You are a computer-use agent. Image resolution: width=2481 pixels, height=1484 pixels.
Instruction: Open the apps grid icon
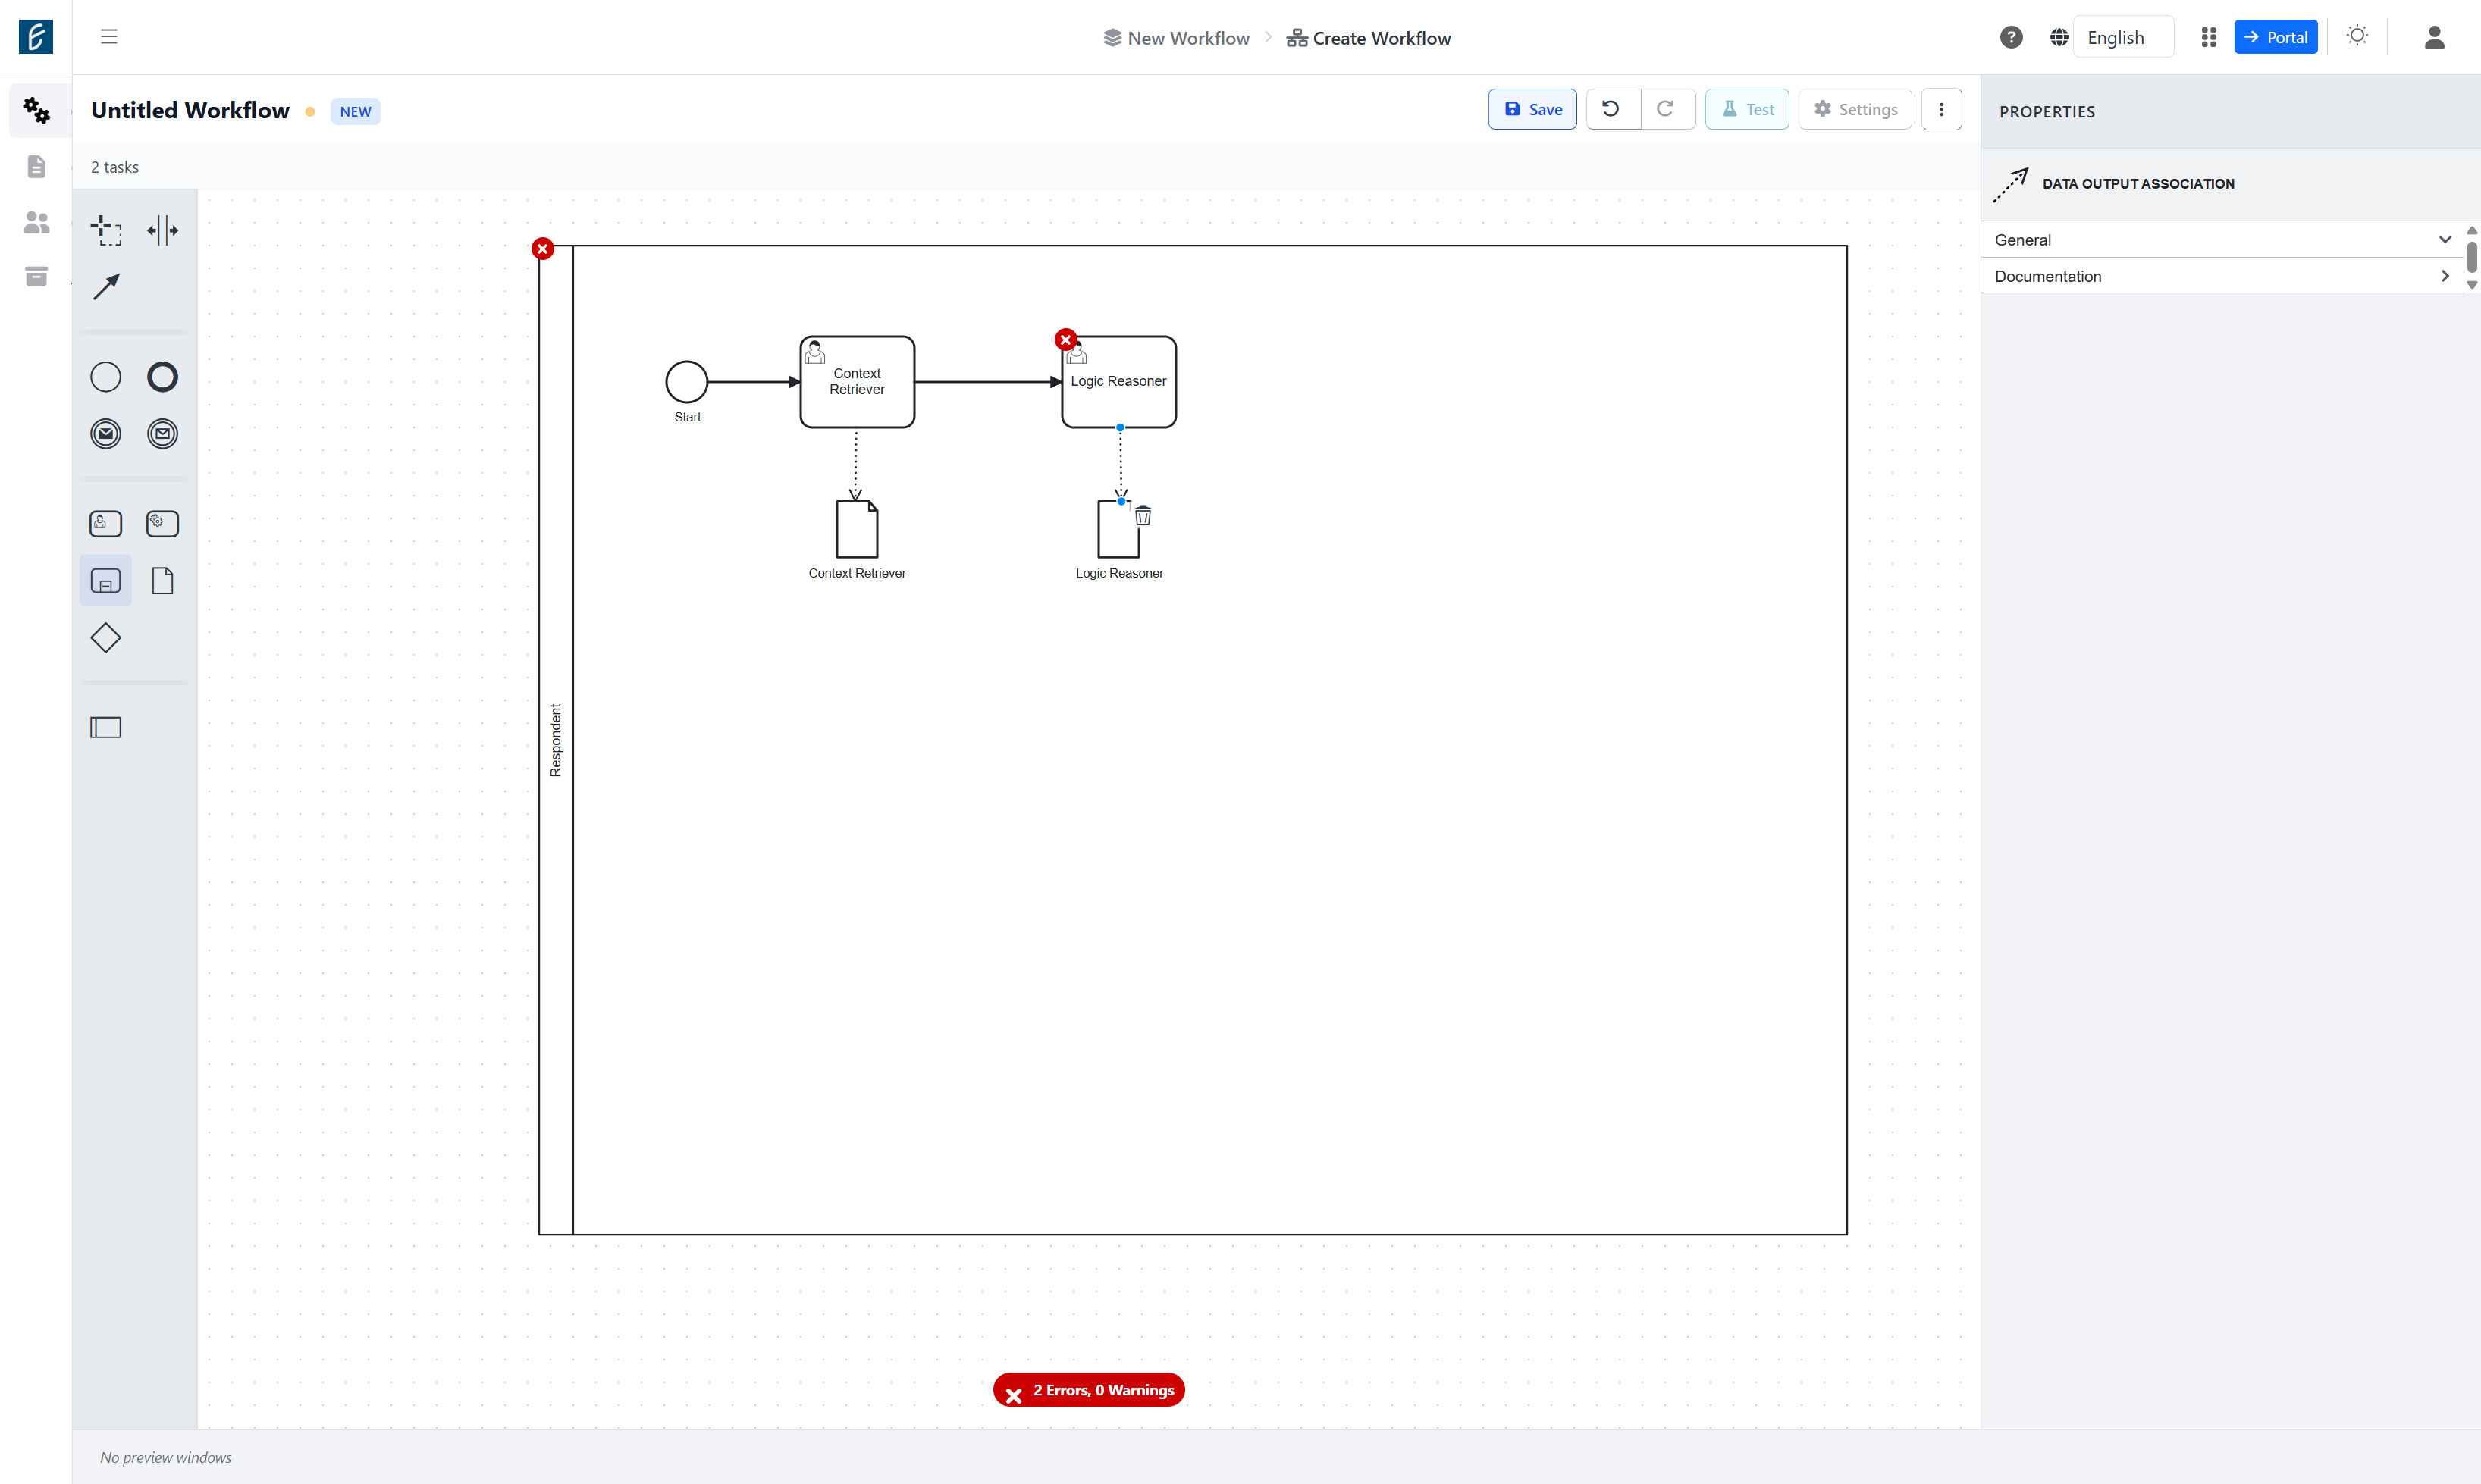[2209, 37]
